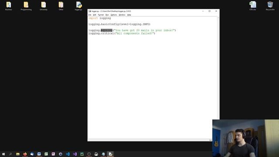This screenshot has width=279, height=157.
Task: Open the white-cloud icon app in taskbar
Action: pos(96,154)
